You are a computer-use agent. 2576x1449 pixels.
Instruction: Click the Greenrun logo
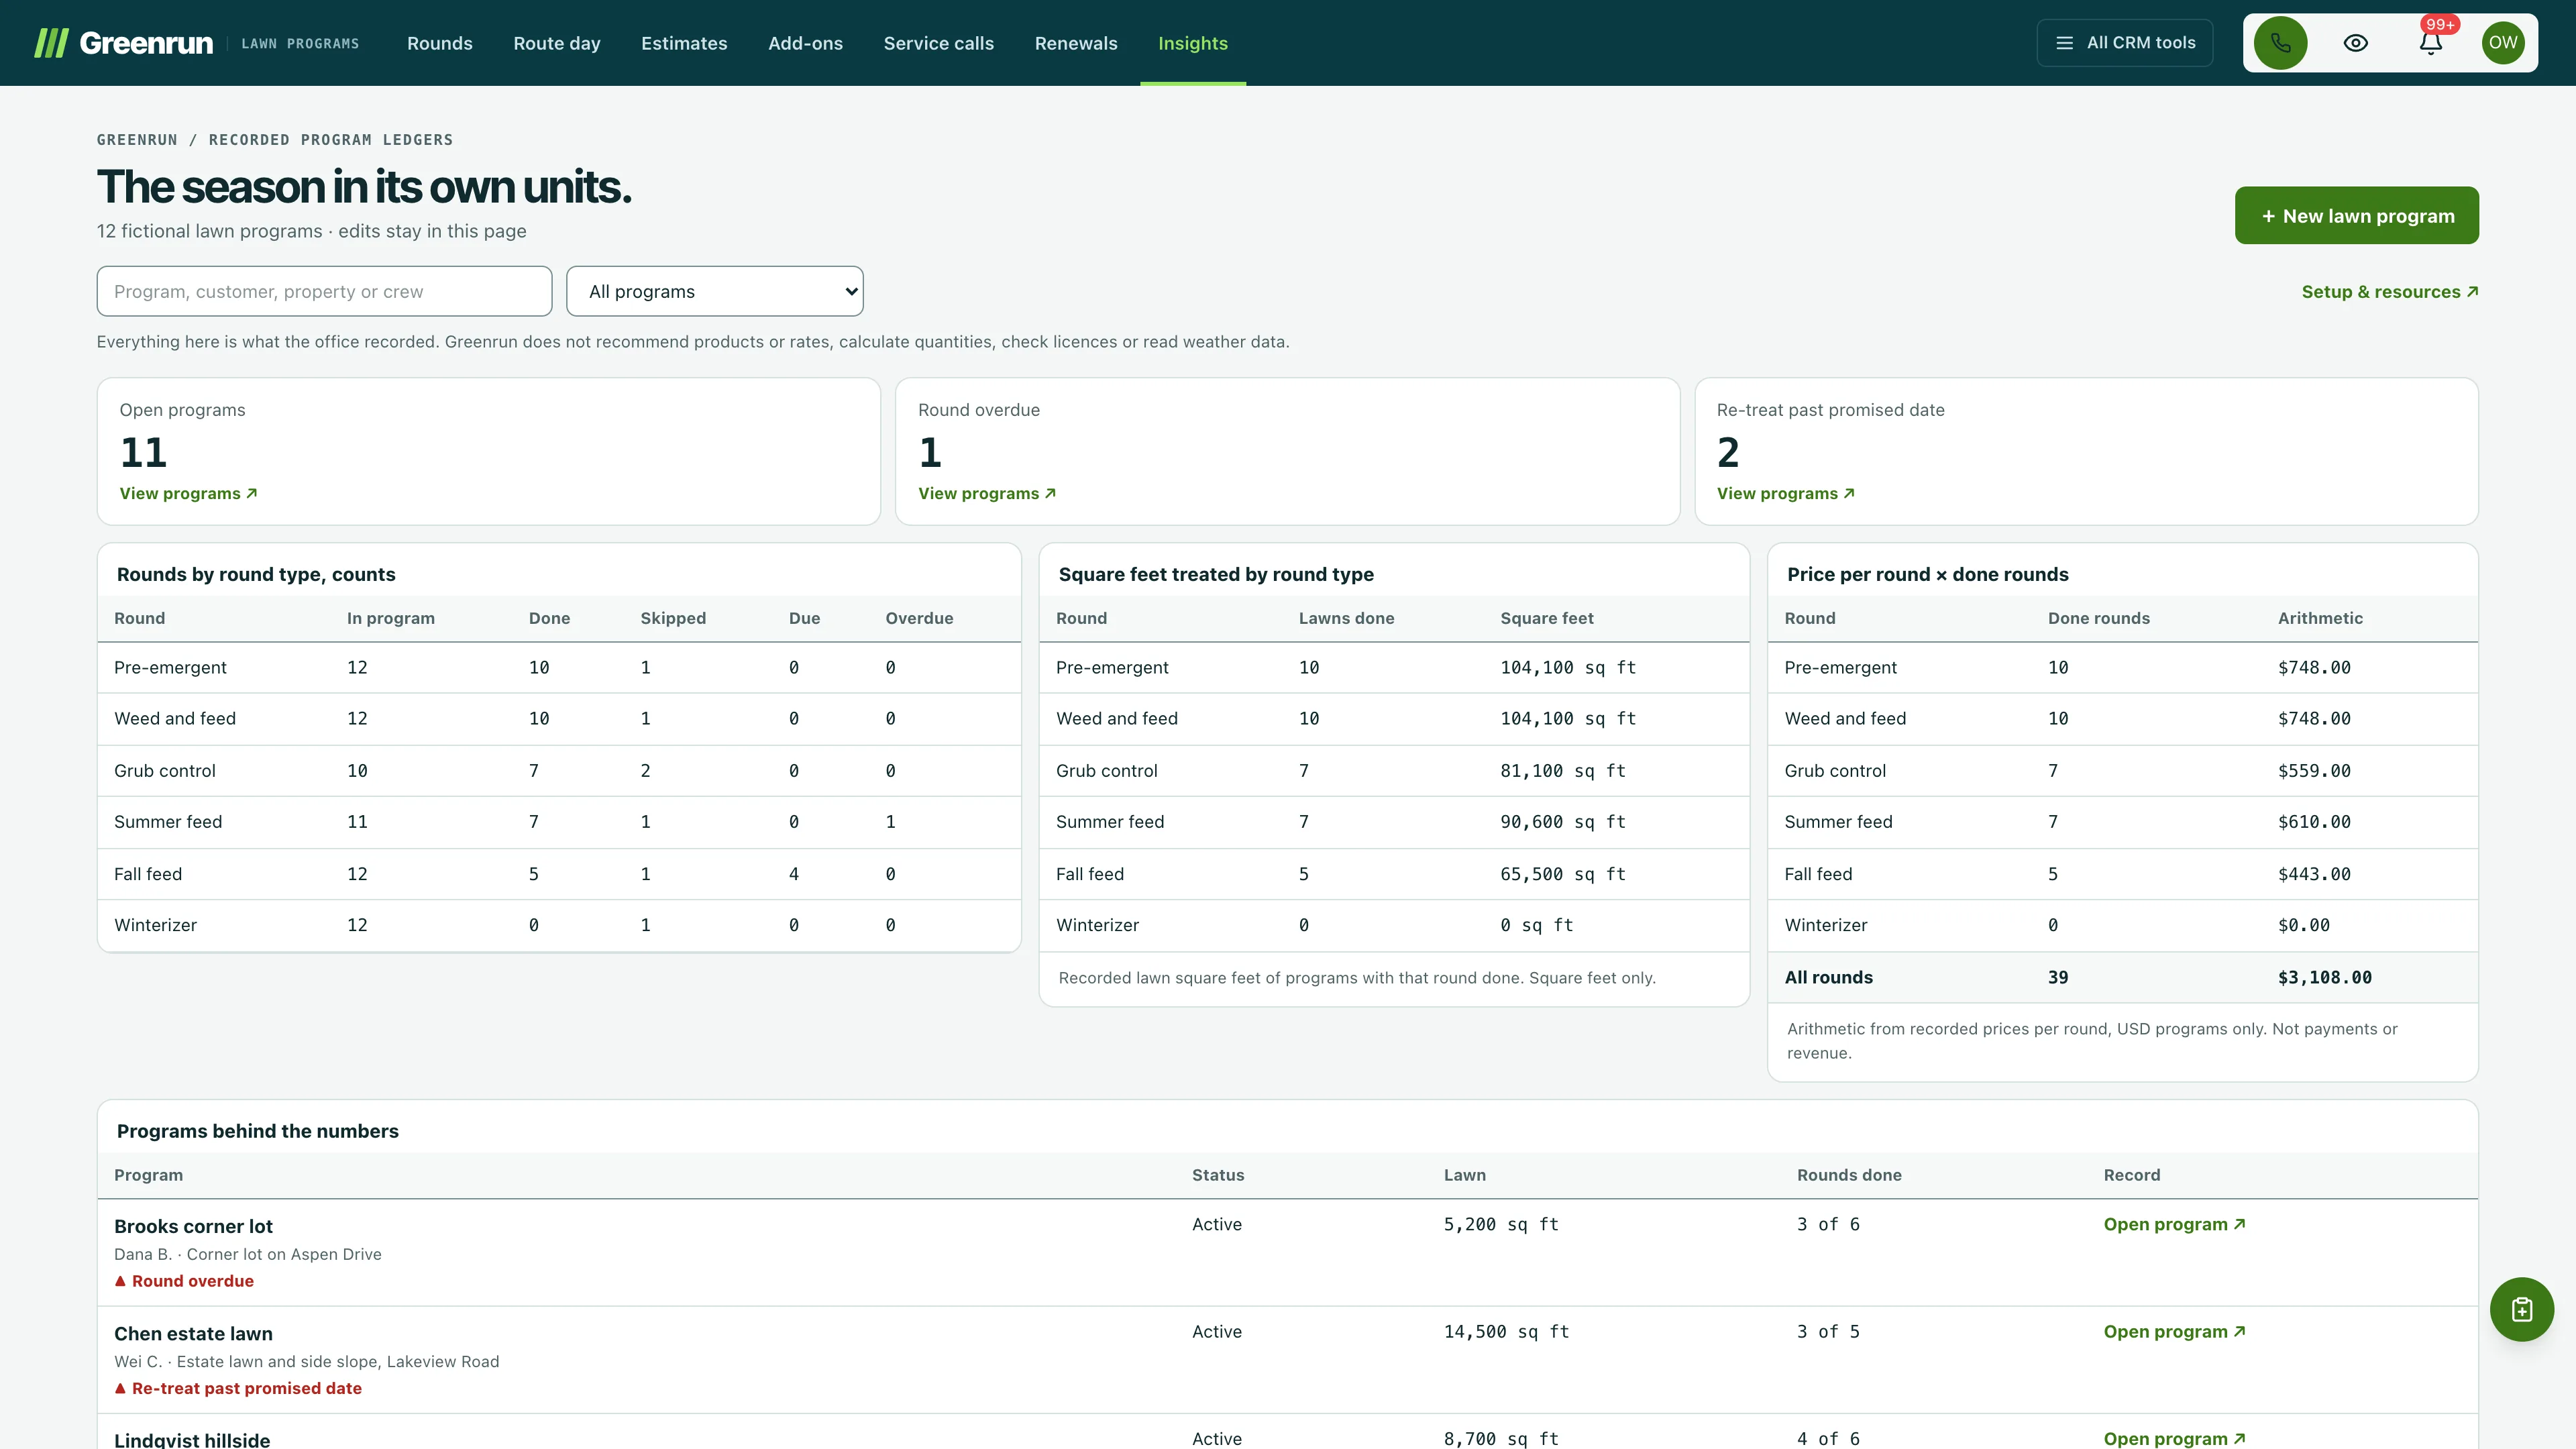point(123,43)
